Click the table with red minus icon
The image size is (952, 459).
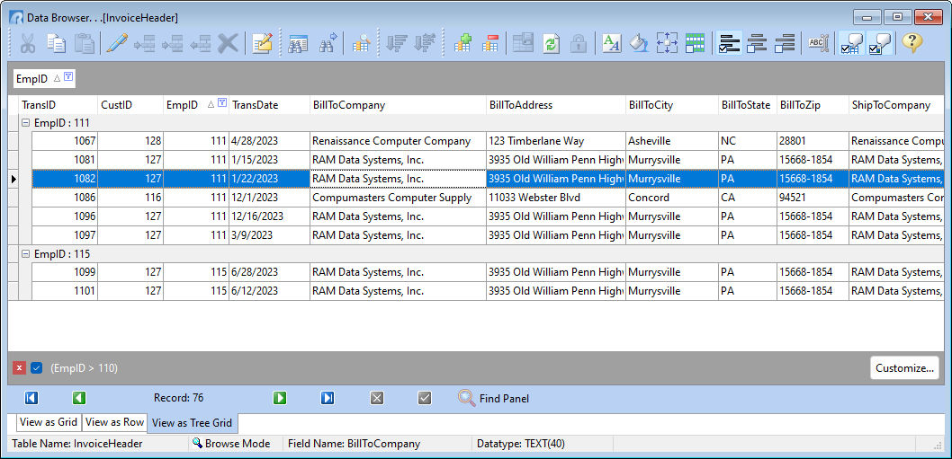point(489,44)
